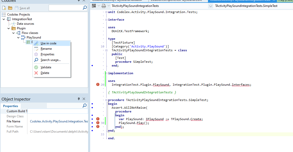Open dropdown arrow next to printer icon
This screenshot has height=152, width=293.
pyautogui.click(x=109, y=6)
